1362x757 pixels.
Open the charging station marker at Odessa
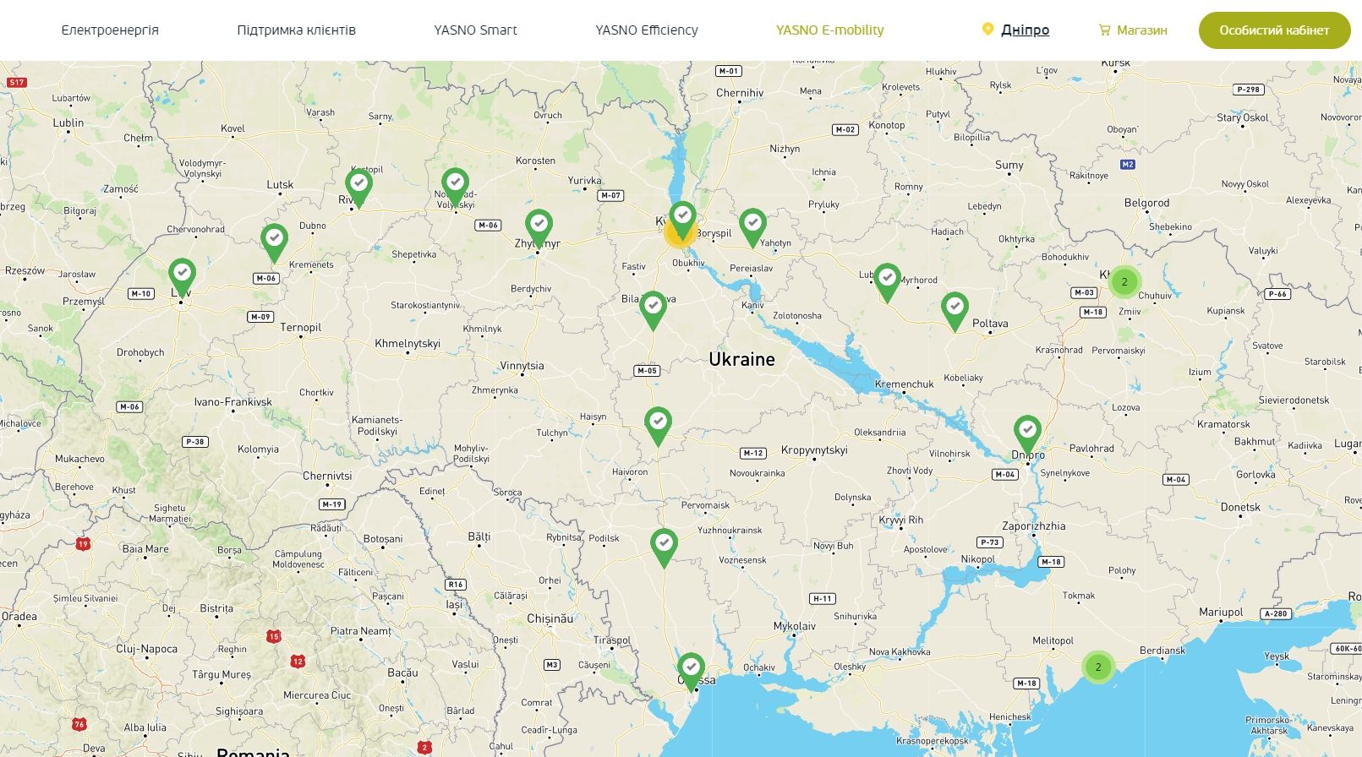(691, 669)
